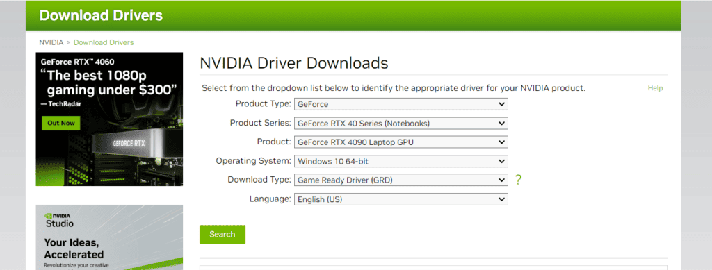Open the Product Type dropdown
The height and width of the screenshot is (270, 712).
click(x=401, y=104)
